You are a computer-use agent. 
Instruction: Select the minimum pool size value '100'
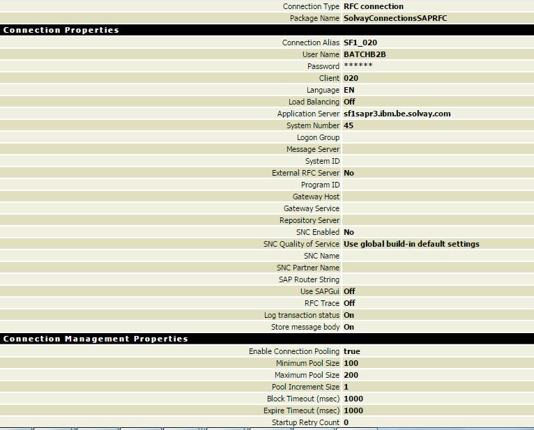pyautogui.click(x=351, y=363)
